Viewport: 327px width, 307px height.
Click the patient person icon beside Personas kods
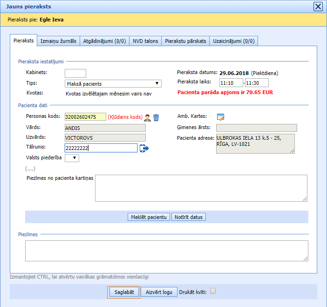[148, 117]
